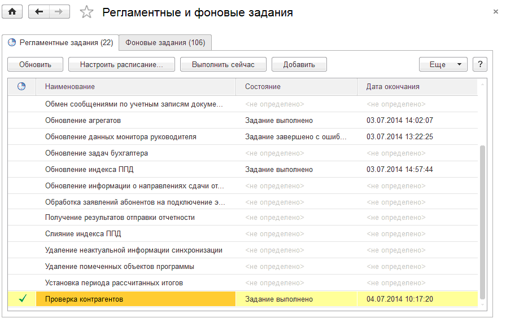The height and width of the screenshot is (327, 506).
Task: Click Задание выполнено in Обновление индекса ППД row
Action: 296,170
